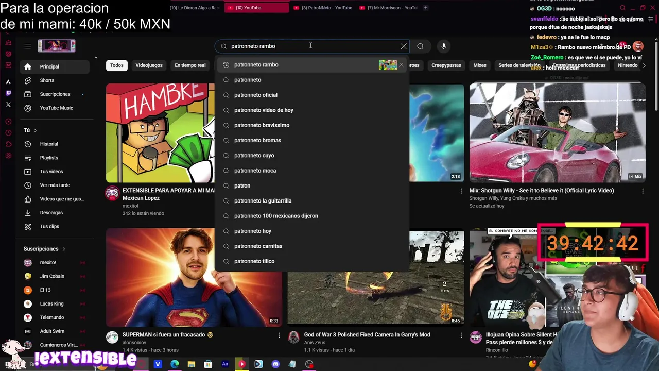Open options for the Shotgun Willy mix
This screenshot has width=659, height=371.
(x=643, y=191)
